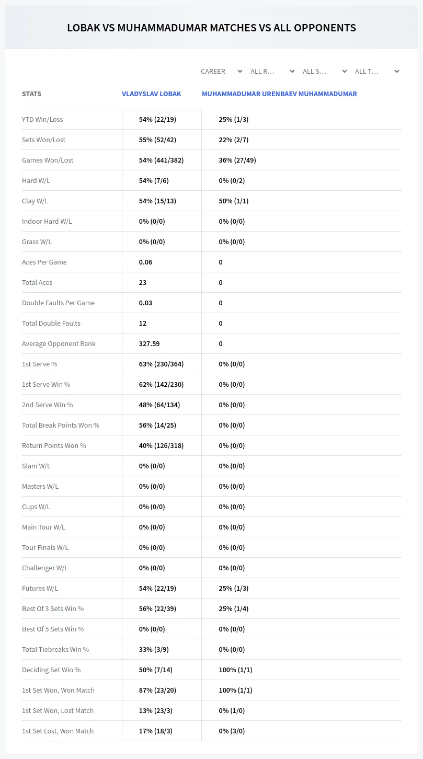Open the ALL S... surfaces dropdown
The image size is (423, 759).
[325, 71]
